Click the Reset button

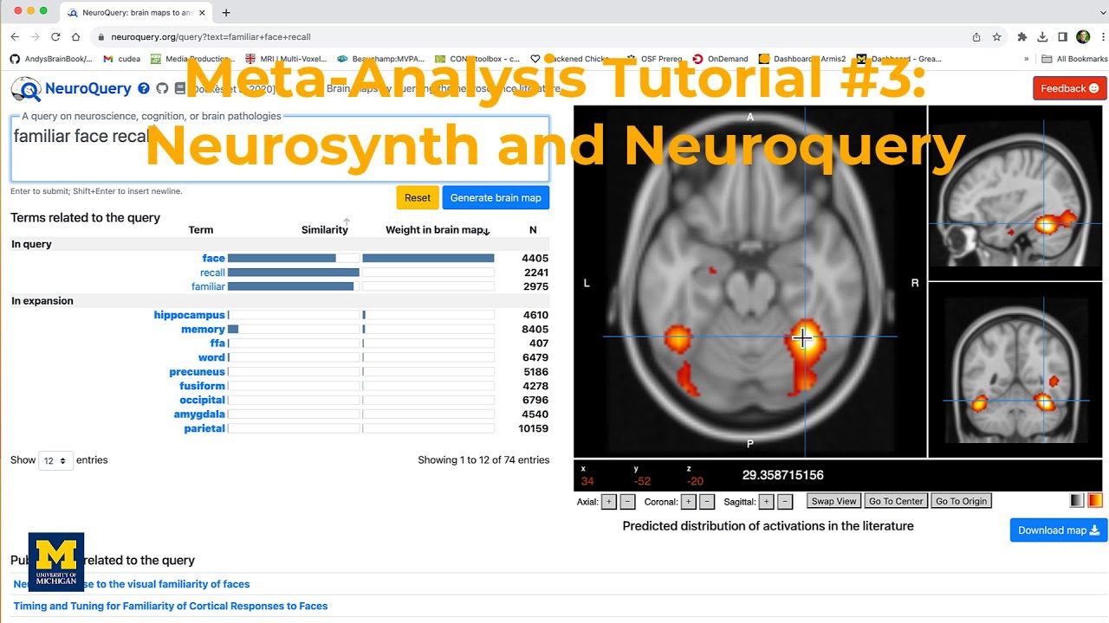pos(417,197)
